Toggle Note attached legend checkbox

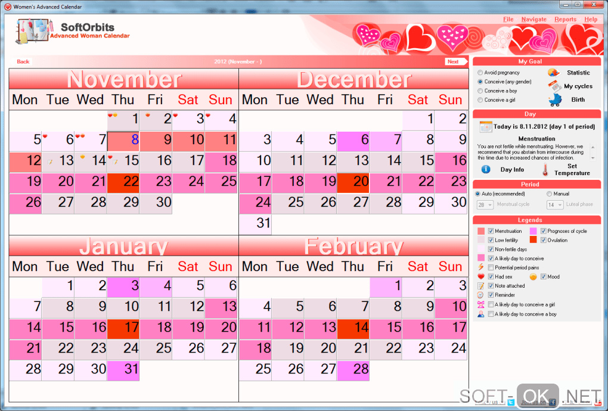coord(491,286)
